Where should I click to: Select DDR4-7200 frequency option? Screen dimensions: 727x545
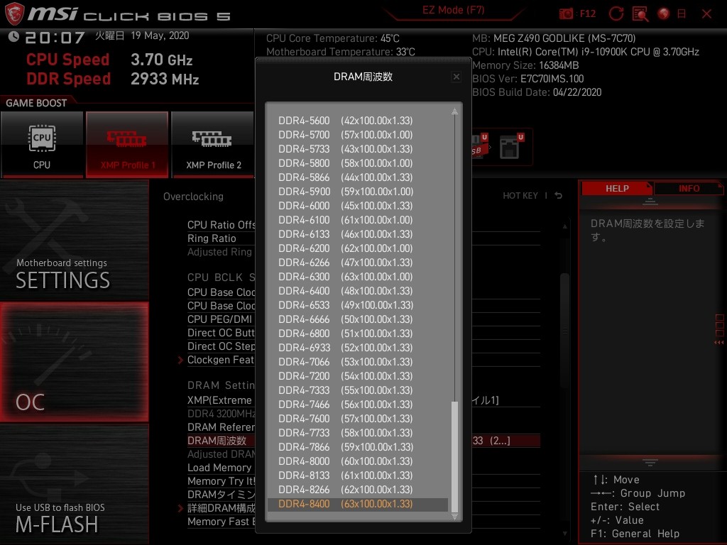(x=358, y=376)
